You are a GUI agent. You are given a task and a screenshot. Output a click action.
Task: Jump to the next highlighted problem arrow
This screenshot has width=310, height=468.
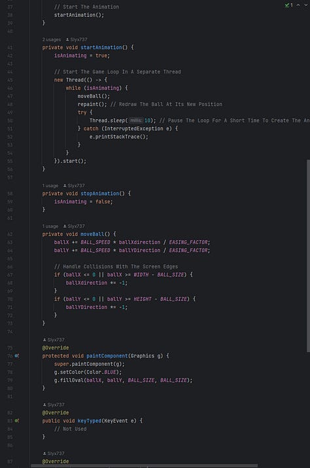pyautogui.click(x=306, y=5)
